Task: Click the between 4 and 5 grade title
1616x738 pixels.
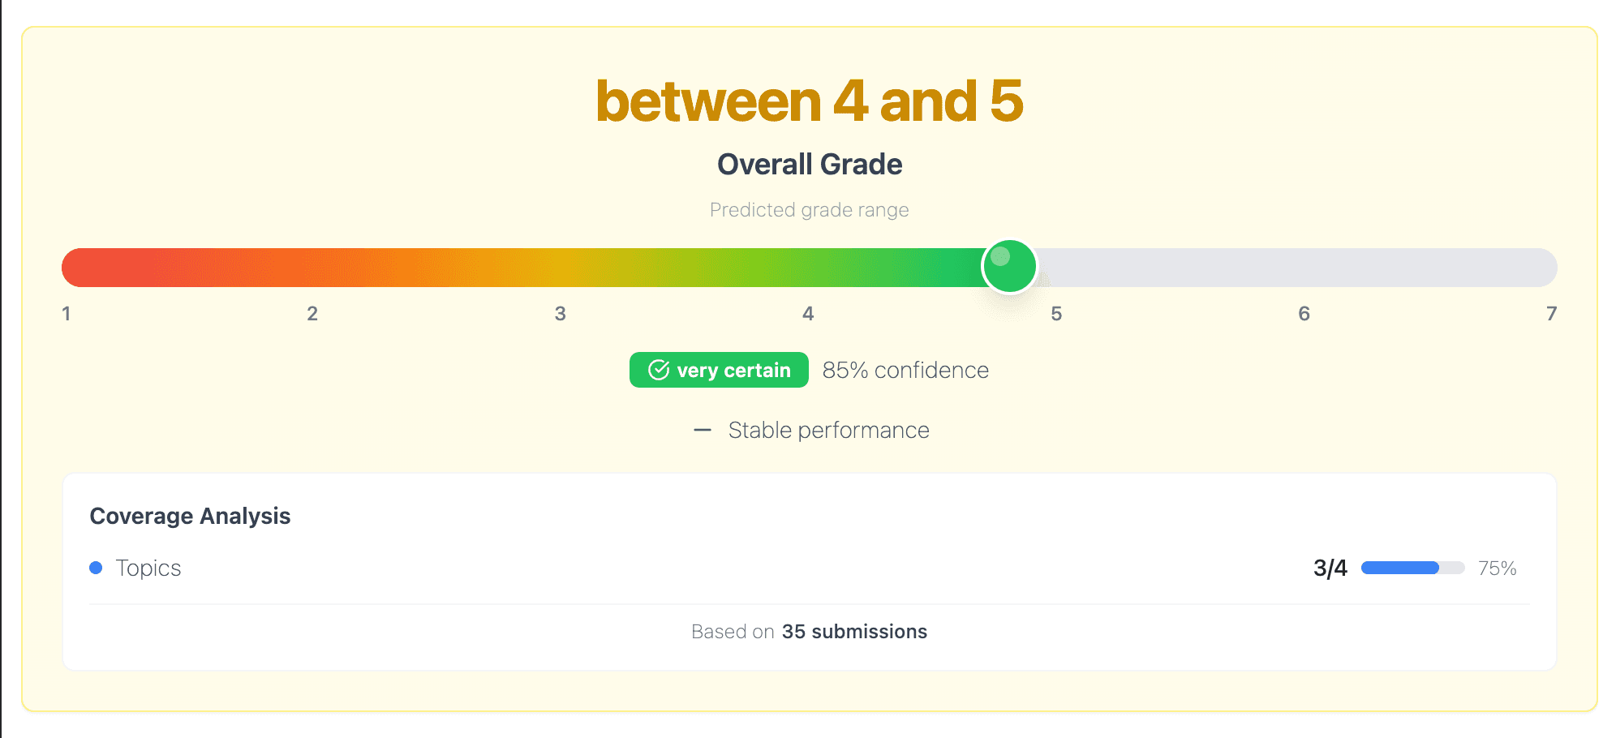Action: 809,101
